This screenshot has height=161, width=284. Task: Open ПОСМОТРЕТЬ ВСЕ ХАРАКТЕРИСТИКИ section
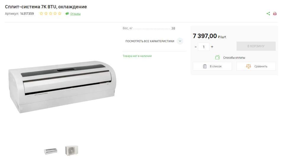(150, 41)
